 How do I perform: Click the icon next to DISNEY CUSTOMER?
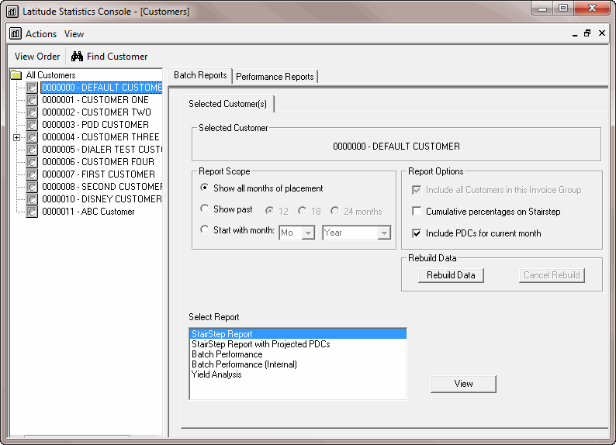point(32,199)
